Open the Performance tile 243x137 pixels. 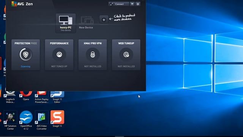(59, 55)
